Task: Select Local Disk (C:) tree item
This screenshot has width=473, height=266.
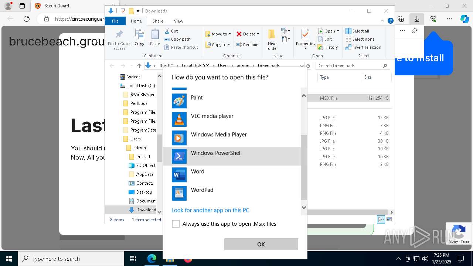Action: tap(137, 86)
